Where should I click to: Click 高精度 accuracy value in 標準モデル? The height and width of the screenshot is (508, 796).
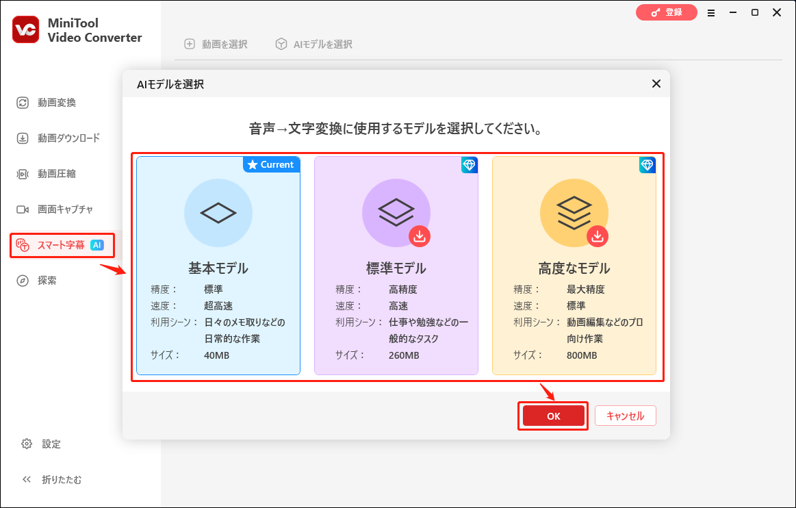click(403, 290)
